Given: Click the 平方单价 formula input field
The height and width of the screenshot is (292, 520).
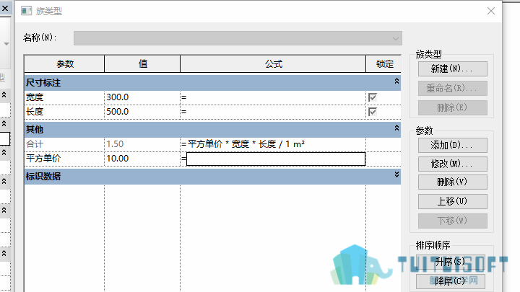Looking at the screenshot, I should (276, 159).
